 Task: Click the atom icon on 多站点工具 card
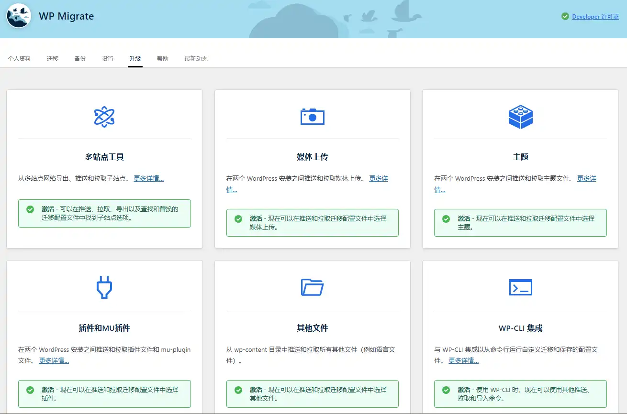104,116
